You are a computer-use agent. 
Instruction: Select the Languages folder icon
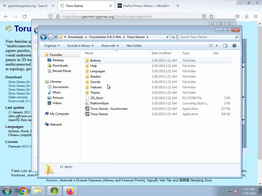coord(87,71)
